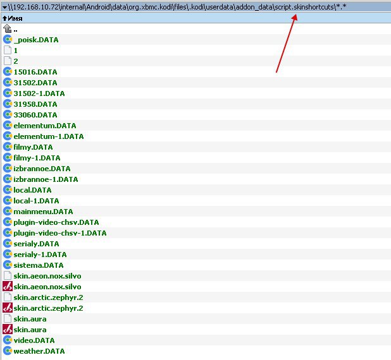Click red script icon for skin.aeon.nox.silvo
This screenshot has height=360, width=391.
point(8,286)
